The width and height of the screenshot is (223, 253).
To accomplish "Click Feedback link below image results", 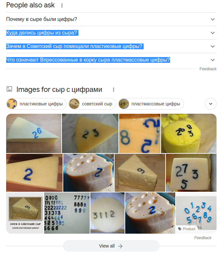I will 203,238.
